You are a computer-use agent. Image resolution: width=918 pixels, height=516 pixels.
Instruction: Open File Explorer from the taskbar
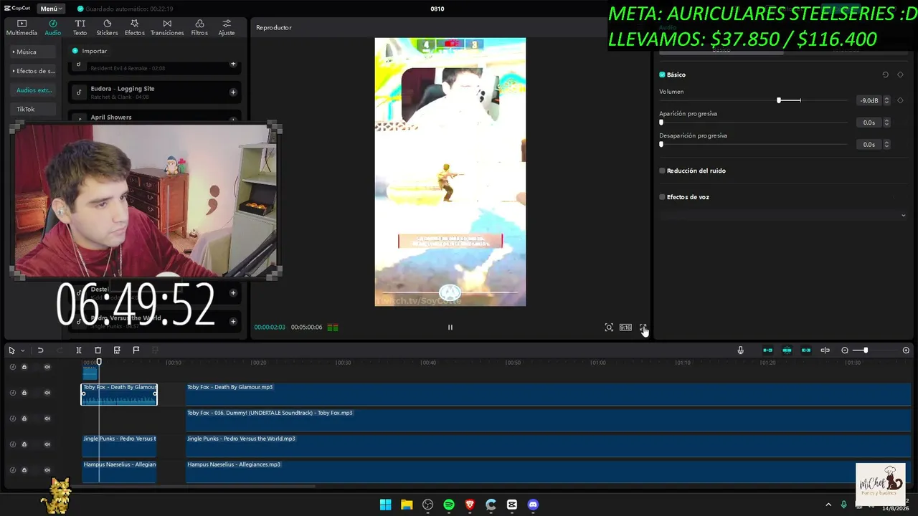[x=407, y=505]
